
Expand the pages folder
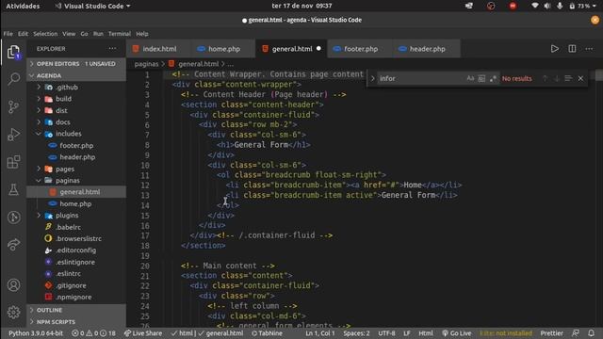76,169
